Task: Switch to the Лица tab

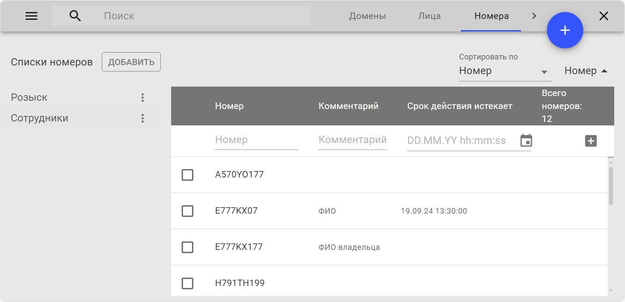Action: (x=429, y=16)
